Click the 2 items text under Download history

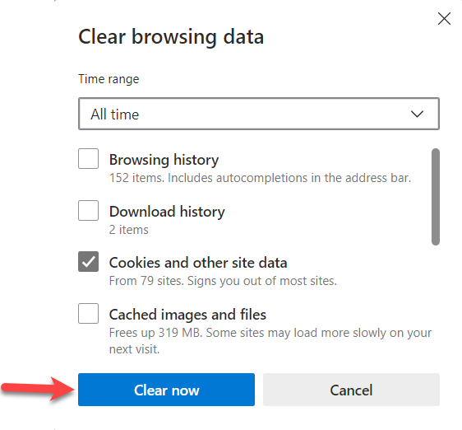click(x=129, y=230)
